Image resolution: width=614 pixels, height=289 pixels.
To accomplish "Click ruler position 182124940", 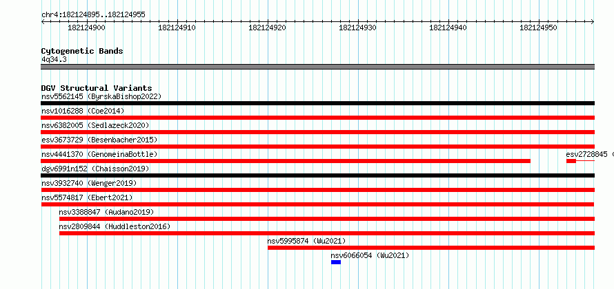I will 448,28.
